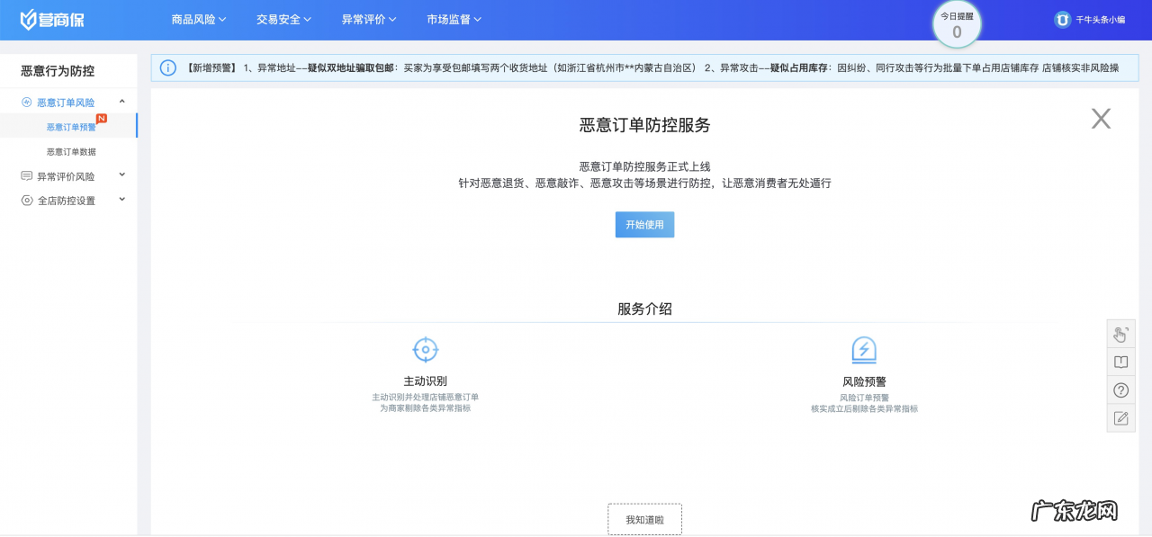Image resolution: width=1152 pixels, height=537 pixels.
Task: Collapse the 恶意订单风险 section
Action: click(x=121, y=102)
